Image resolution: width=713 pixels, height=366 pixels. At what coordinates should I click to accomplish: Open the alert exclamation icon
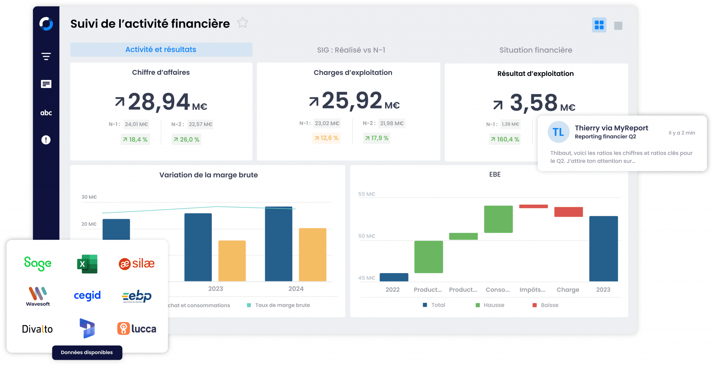click(x=46, y=140)
